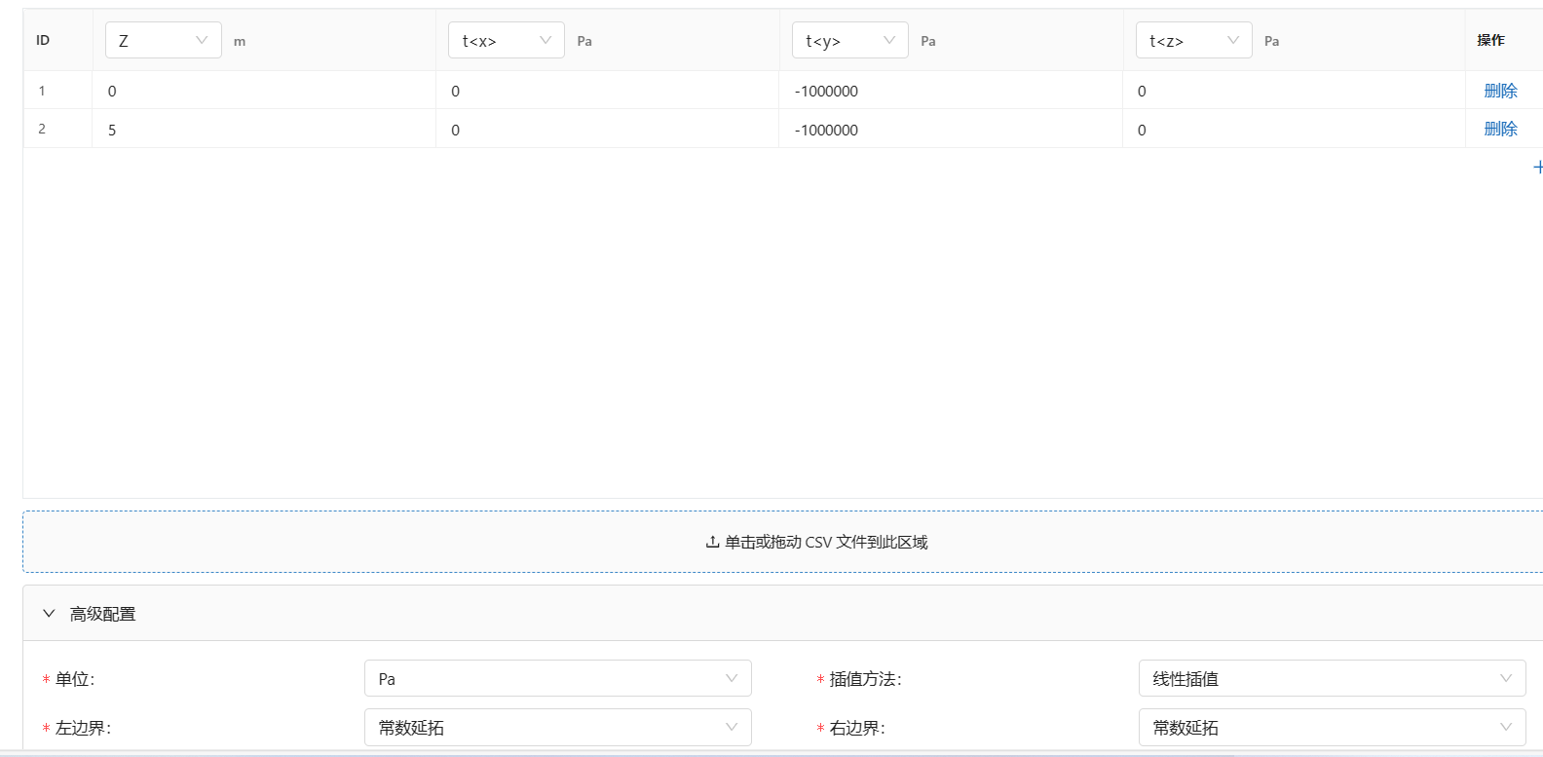Click the 左边界 field label
The width and height of the screenshot is (1543, 757).
84,728
